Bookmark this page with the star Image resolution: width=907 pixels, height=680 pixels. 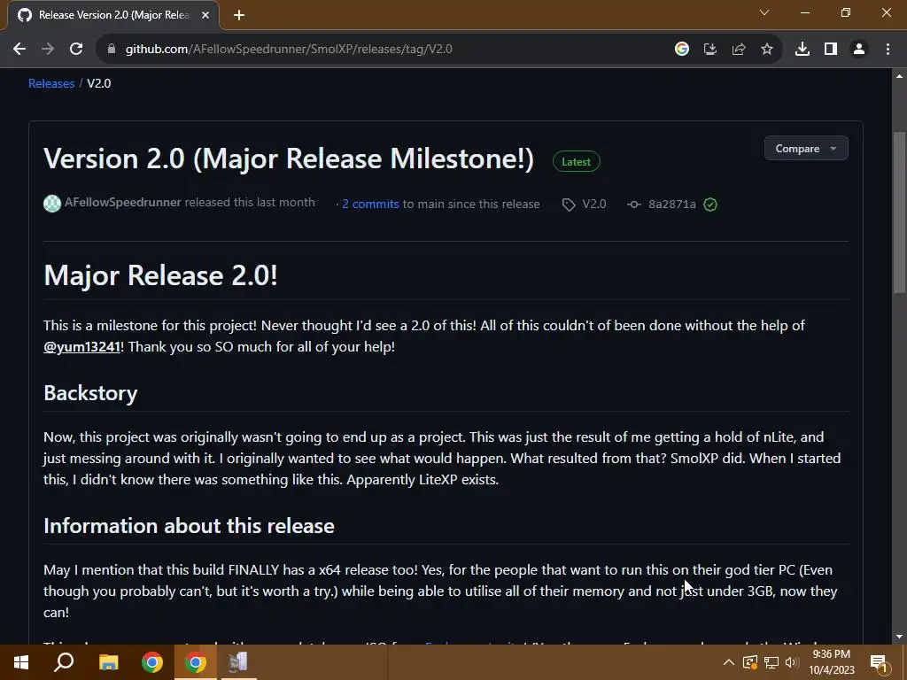tap(767, 50)
